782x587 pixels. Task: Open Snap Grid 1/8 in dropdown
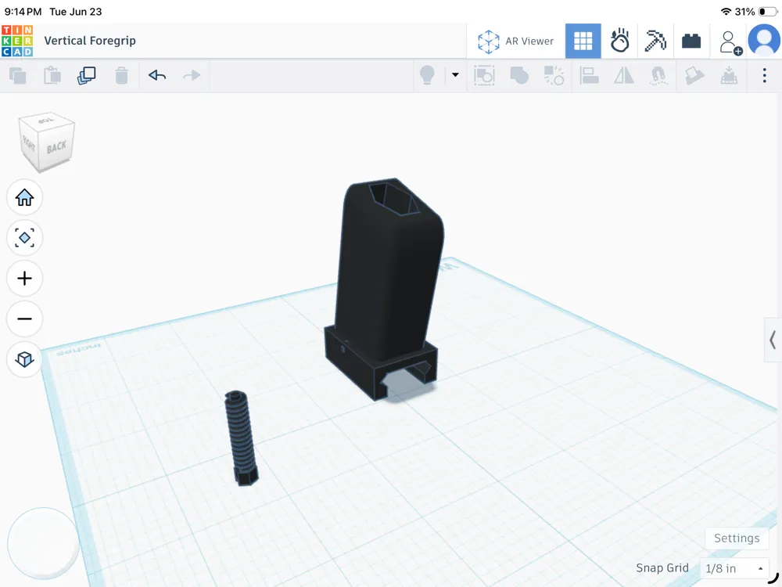tap(734, 568)
